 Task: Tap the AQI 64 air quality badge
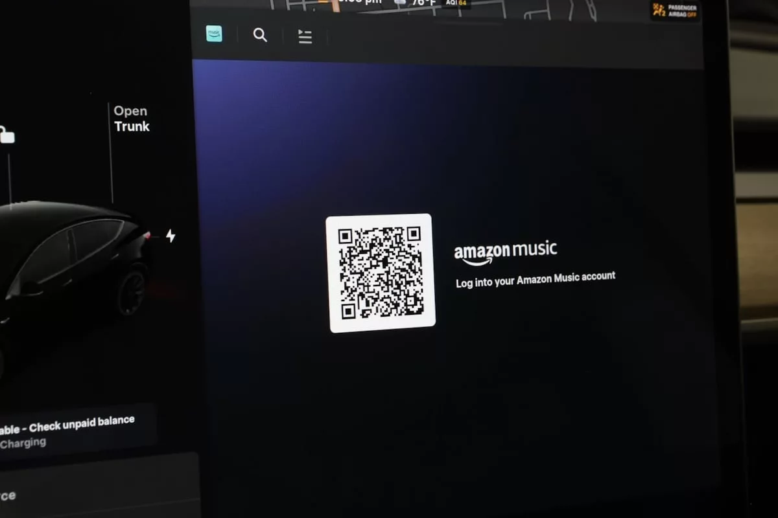[x=457, y=3]
